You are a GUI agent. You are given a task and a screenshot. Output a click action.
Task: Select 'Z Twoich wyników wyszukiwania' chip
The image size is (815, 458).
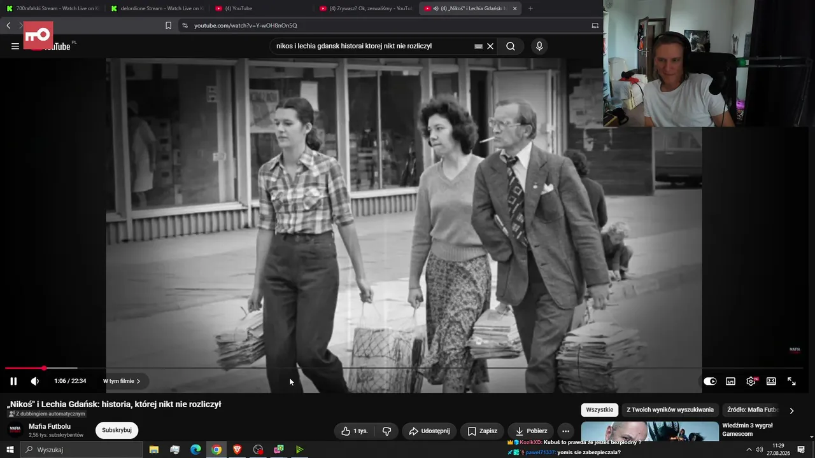click(x=669, y=410)
